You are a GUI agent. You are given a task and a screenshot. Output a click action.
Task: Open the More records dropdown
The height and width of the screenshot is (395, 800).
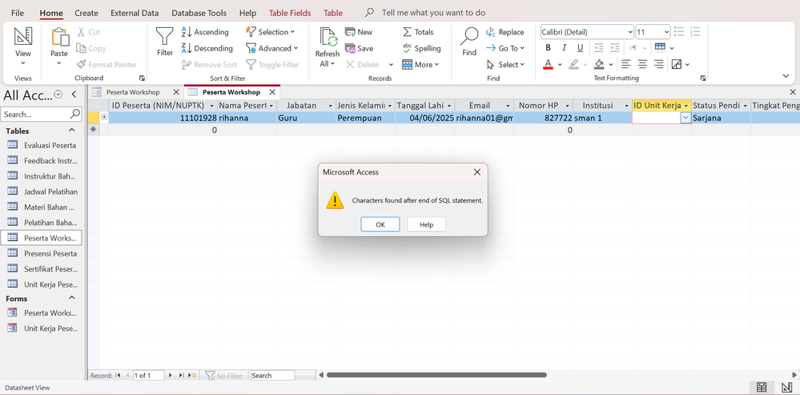click(x=420, y=65)
